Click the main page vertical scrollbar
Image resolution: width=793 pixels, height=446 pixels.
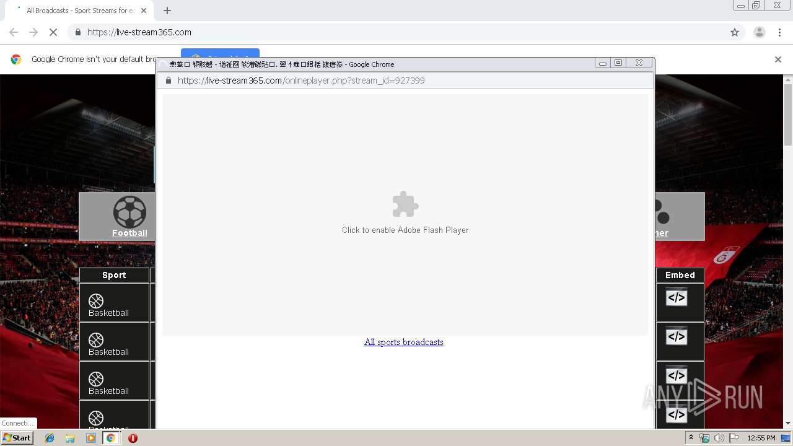pos(788,115)
